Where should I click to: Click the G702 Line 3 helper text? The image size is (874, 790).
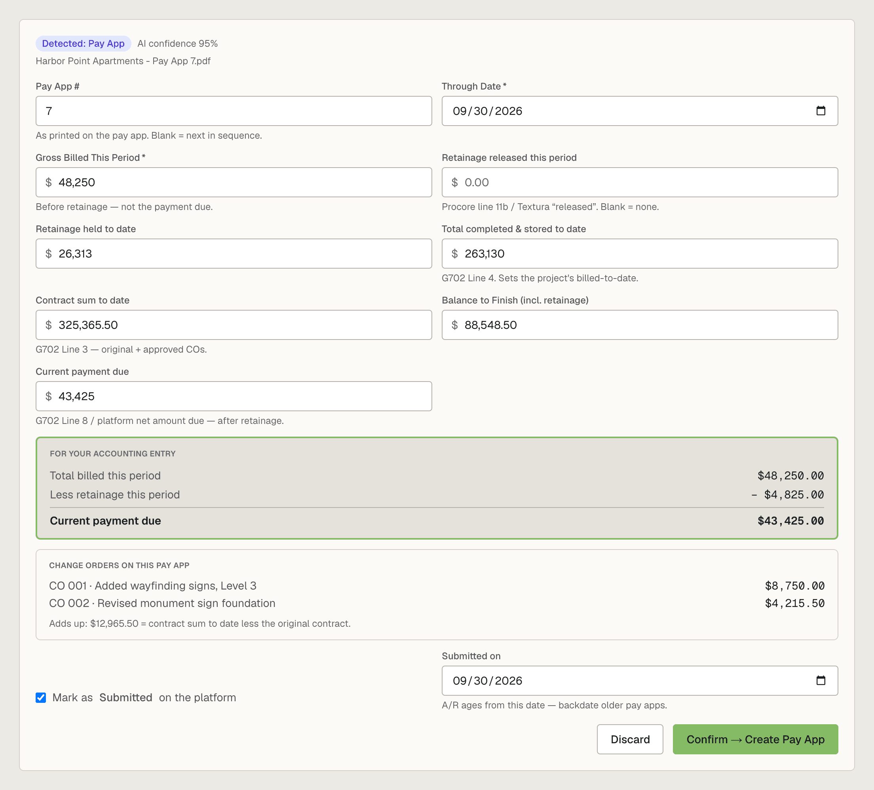pyautogui.click(x=121, y=349)
